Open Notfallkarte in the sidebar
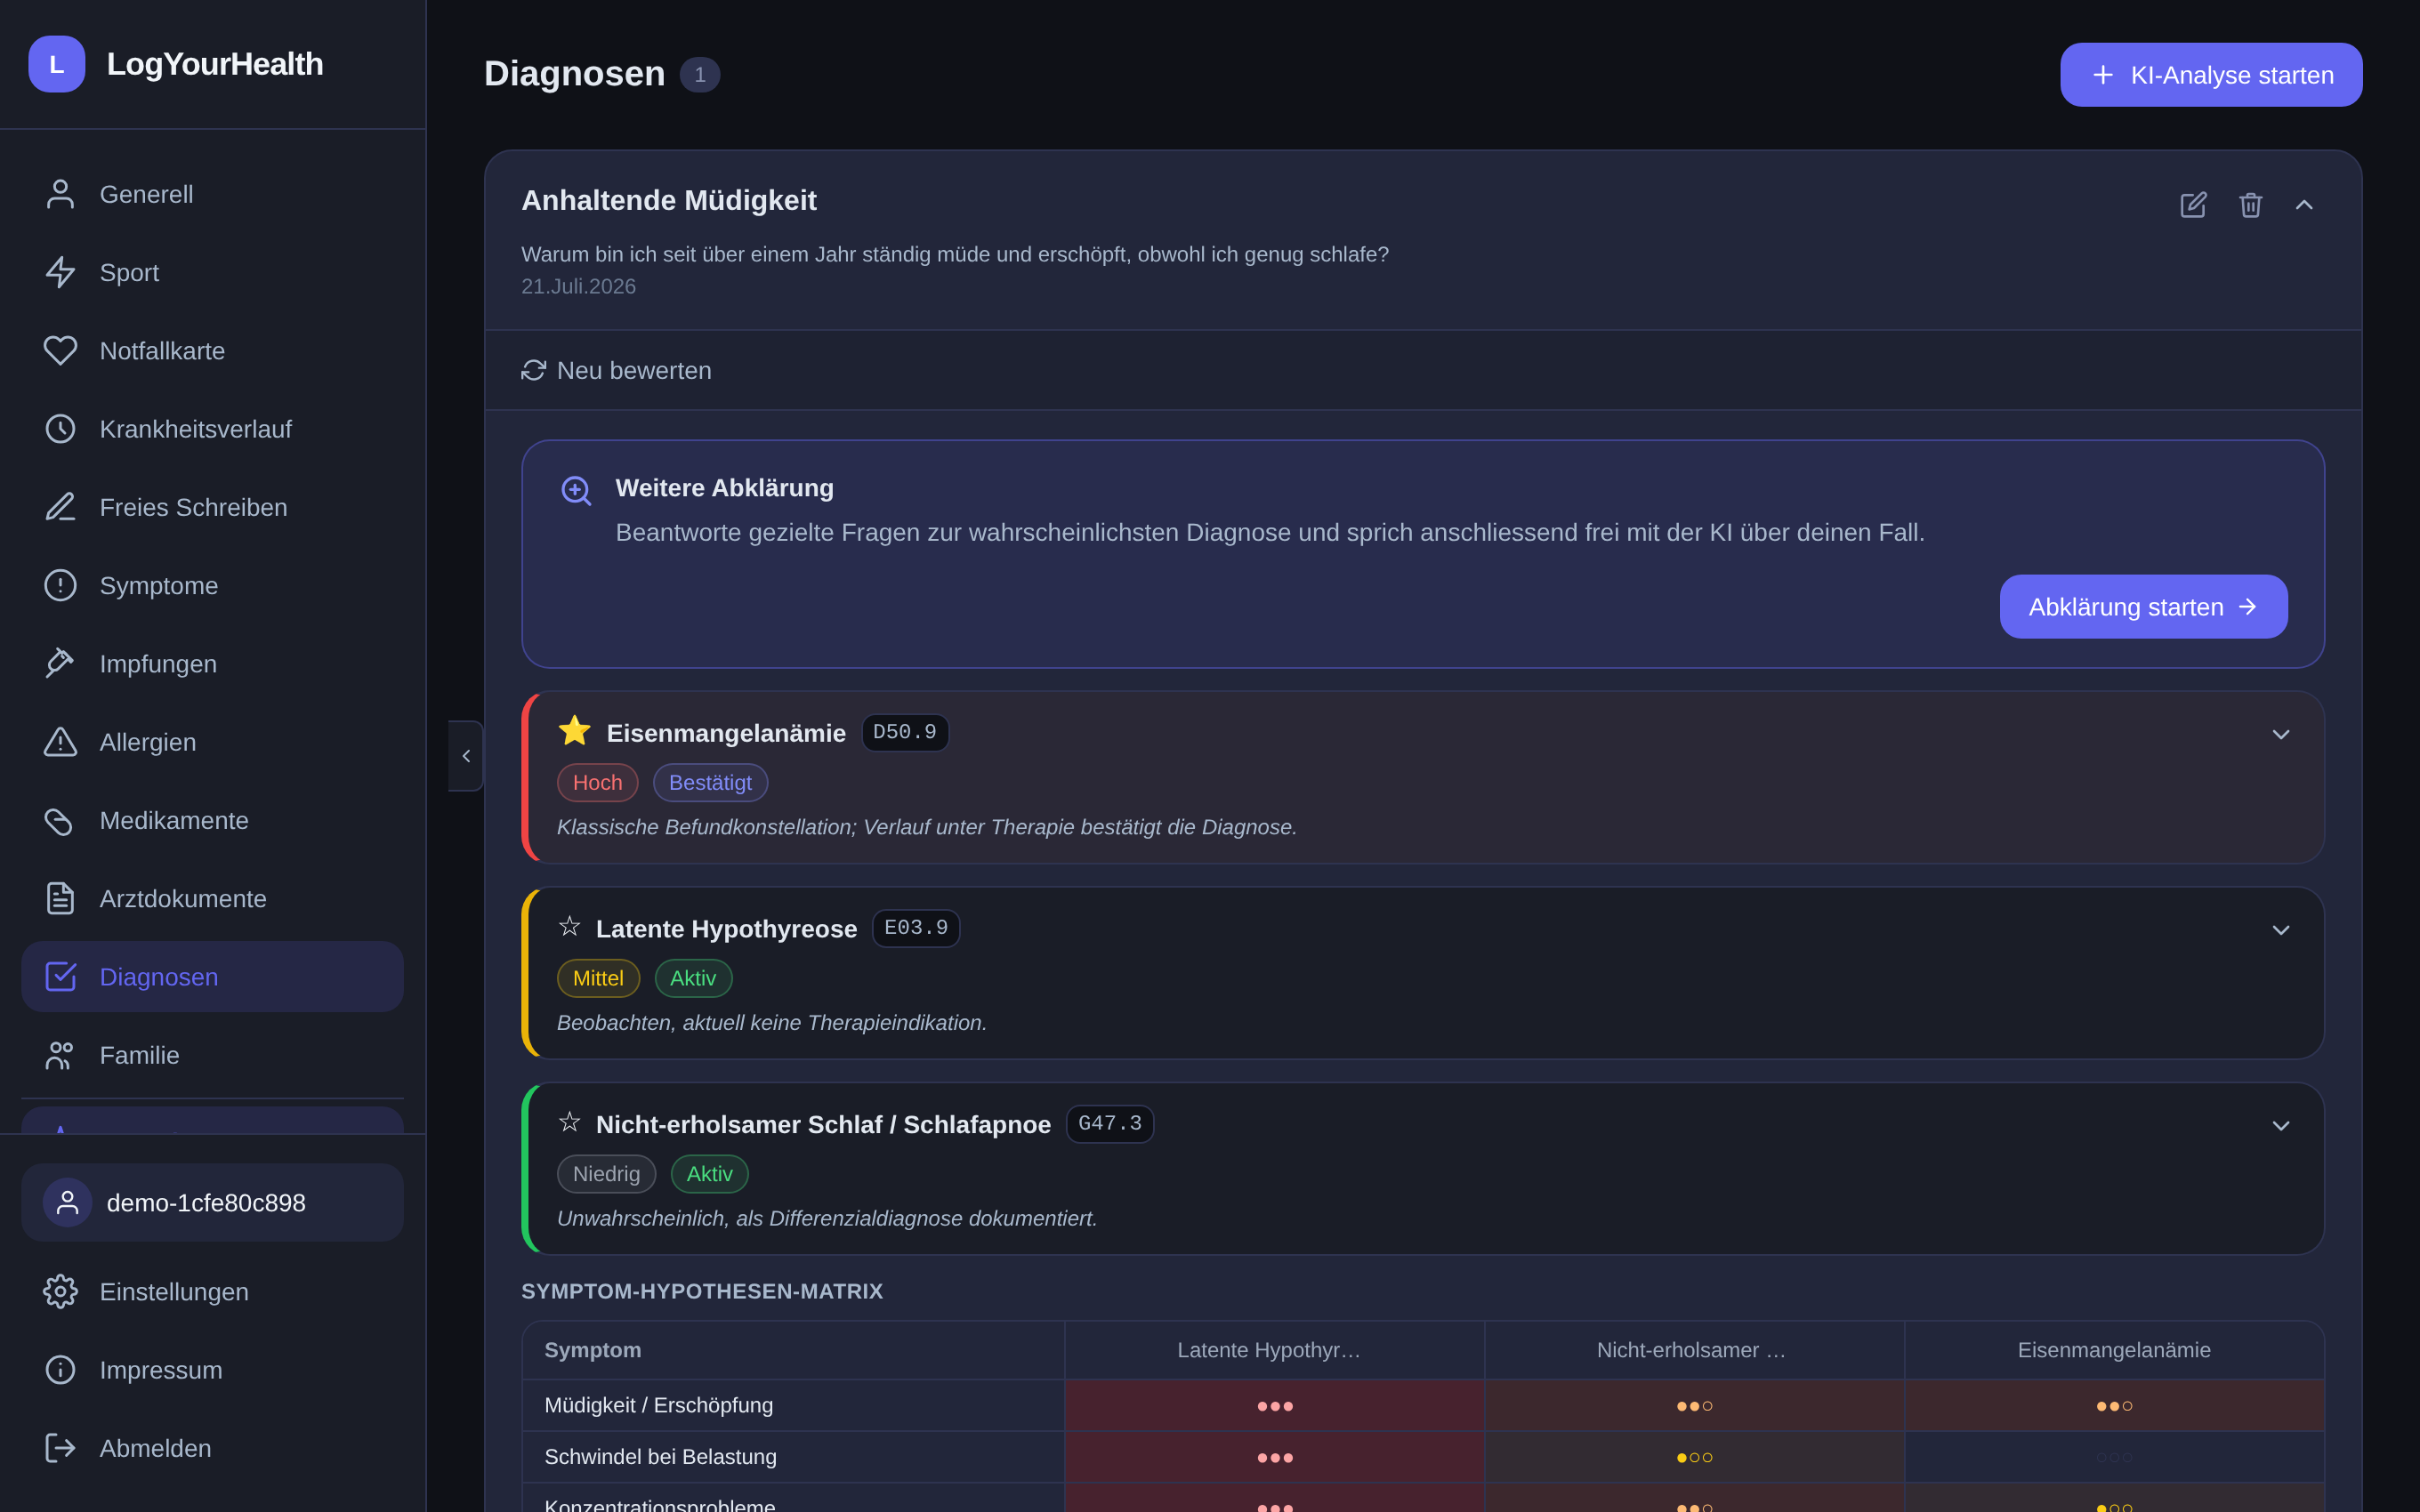 coord(212,351)
